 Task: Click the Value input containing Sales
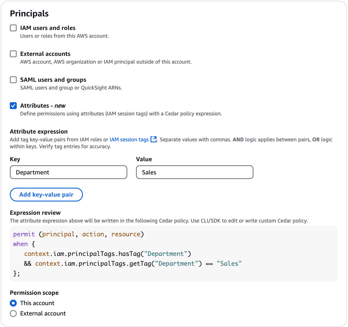click(194, 172)
